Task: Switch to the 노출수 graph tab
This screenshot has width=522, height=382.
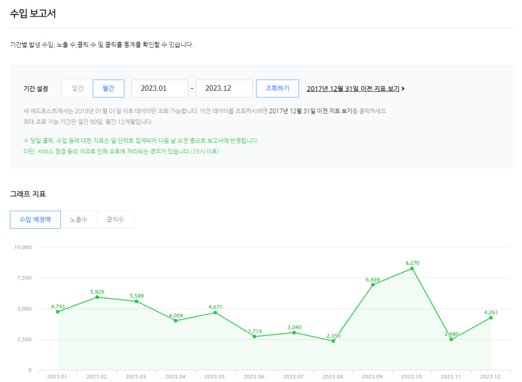Action: [79, 220]
